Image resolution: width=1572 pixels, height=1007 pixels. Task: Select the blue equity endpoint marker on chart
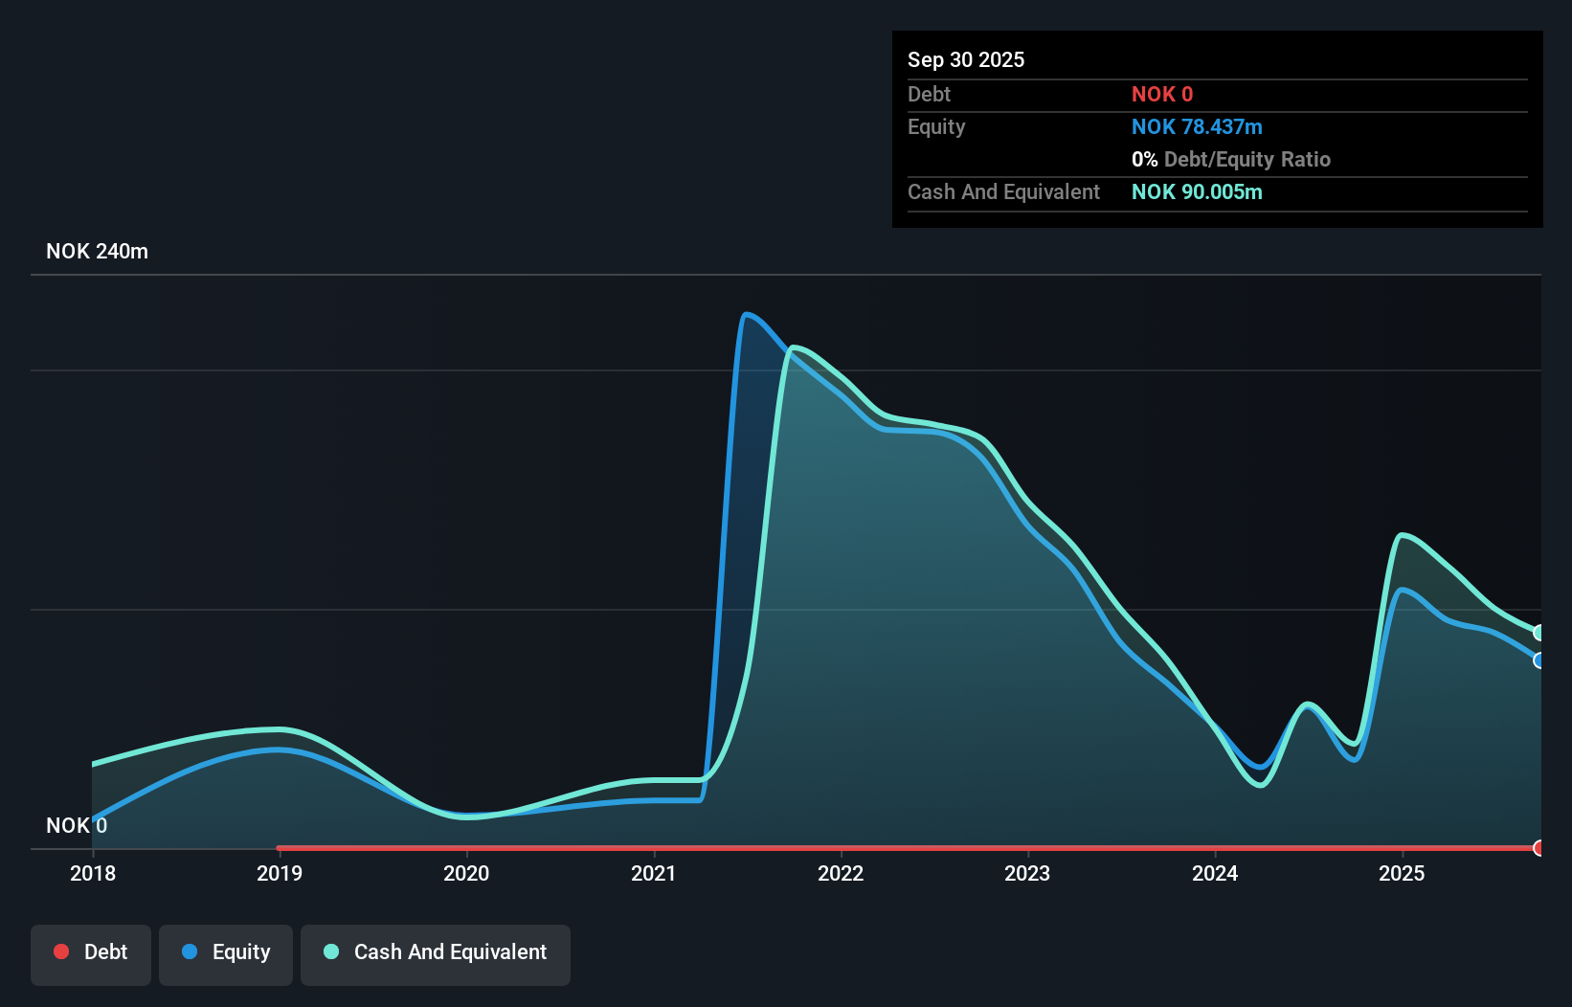click(x=1538, y=660)
